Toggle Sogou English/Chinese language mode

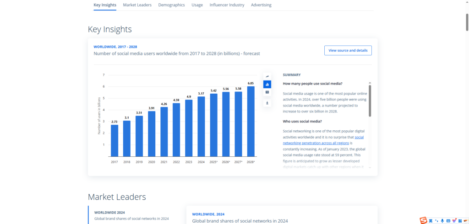coord(431,220)
